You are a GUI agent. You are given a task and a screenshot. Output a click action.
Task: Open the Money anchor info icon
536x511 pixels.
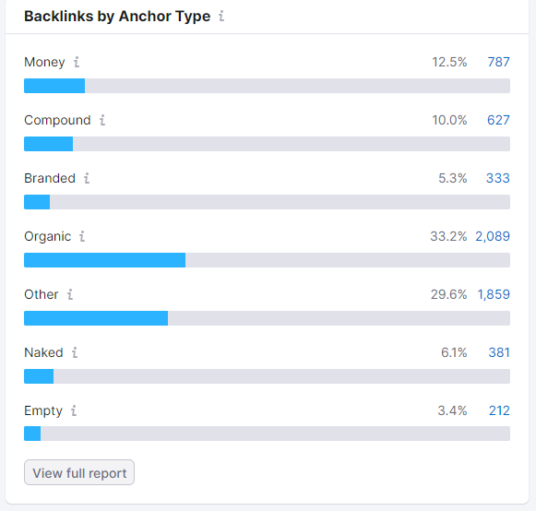click(77, 62)
